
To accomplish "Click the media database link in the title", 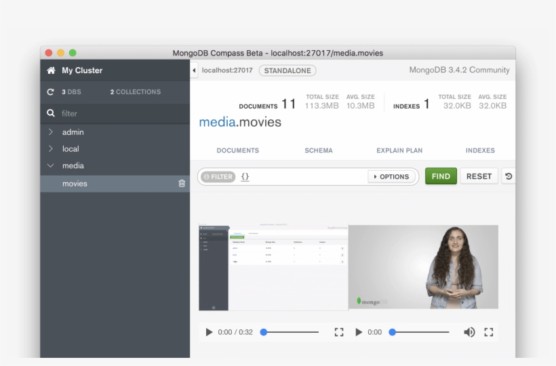I will pyautogui.click(x=217, y=122).
